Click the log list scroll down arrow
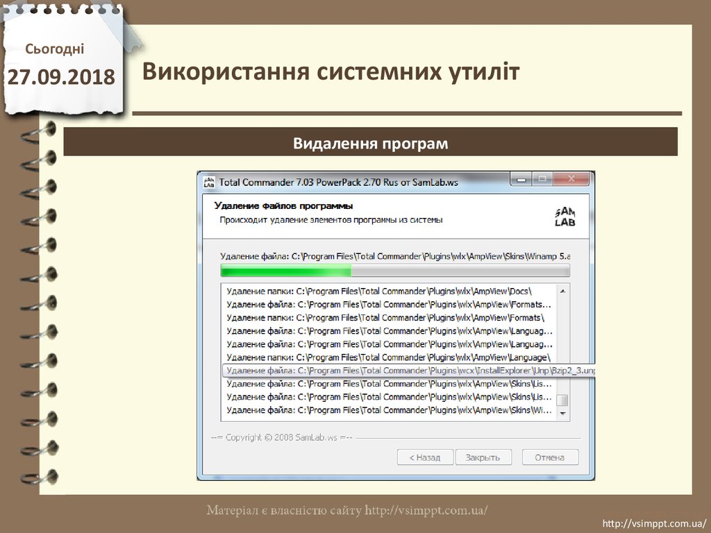711x533 pixels. click(x=563, y=414)
